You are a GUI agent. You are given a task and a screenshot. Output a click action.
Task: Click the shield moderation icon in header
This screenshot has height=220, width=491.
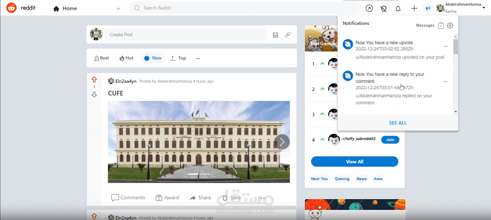click(x=384, y=9)
